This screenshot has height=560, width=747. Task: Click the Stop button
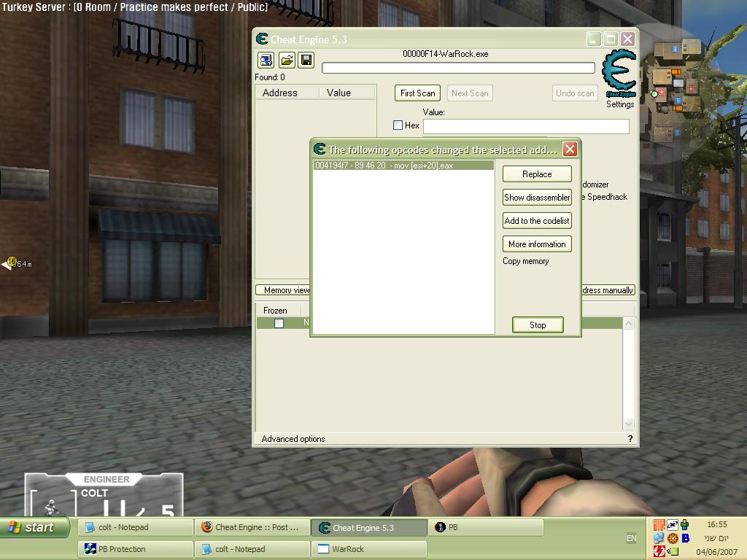coord(538,324)
